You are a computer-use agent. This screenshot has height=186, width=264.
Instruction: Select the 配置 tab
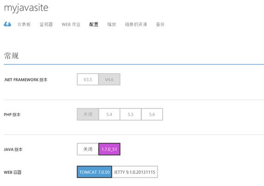(x=94, y=24)
